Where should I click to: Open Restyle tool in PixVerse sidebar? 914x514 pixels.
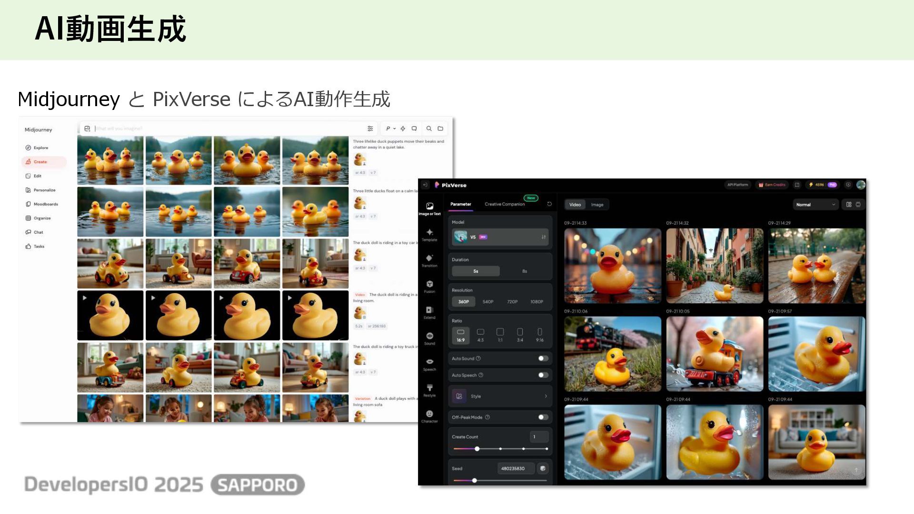[429, 391]
